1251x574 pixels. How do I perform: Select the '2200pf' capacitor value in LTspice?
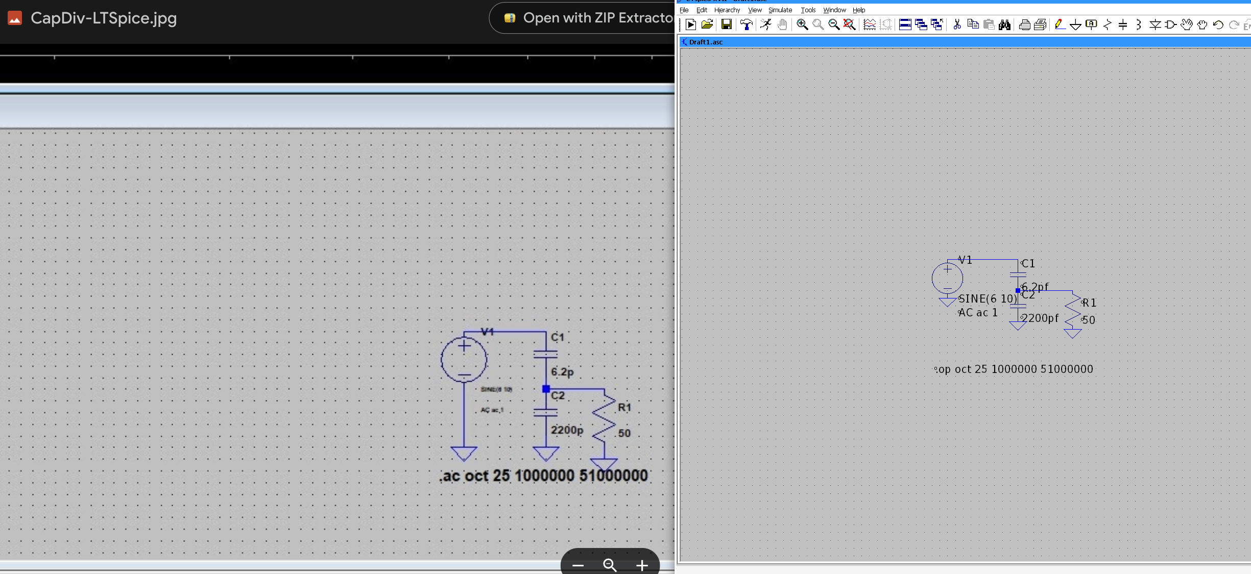1040,318
